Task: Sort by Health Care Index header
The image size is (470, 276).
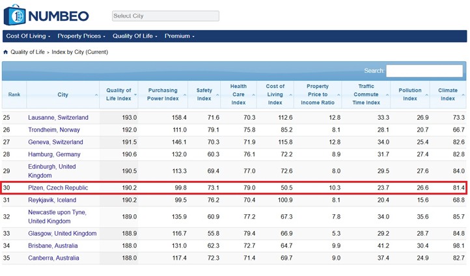Action: (x=238, y=95)
